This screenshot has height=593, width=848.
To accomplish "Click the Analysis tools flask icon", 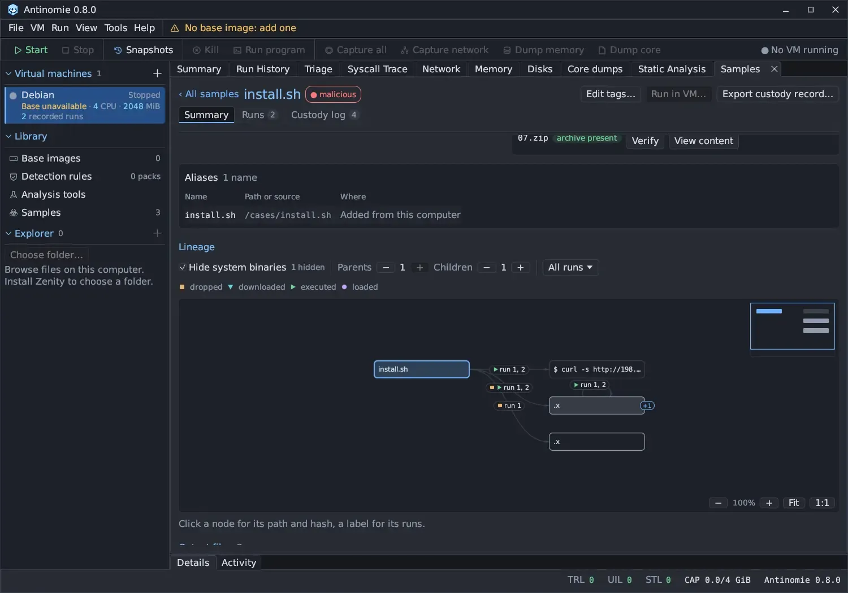I will pos(14,195).
